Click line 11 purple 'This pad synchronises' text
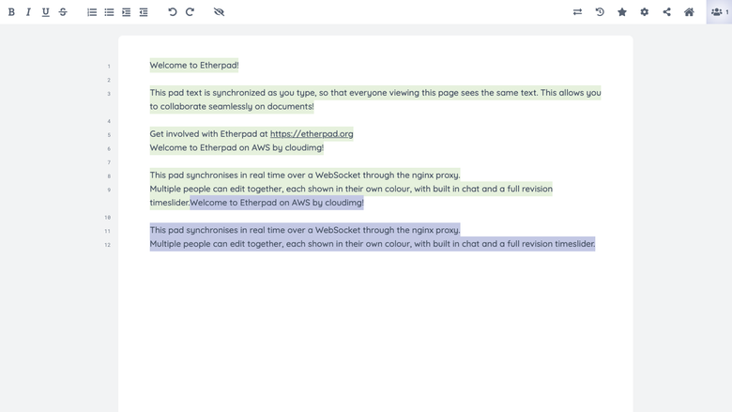This screenshot has height=412, width=732. click(305, 230)
